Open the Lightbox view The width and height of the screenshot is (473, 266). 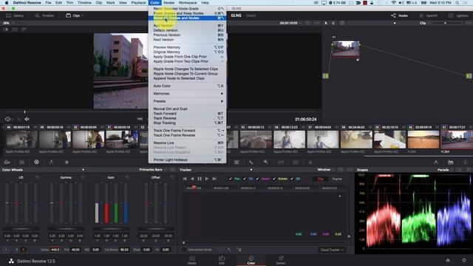[x=458, y=16]
